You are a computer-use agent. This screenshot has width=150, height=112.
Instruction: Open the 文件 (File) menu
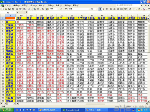tap(8, 5)
